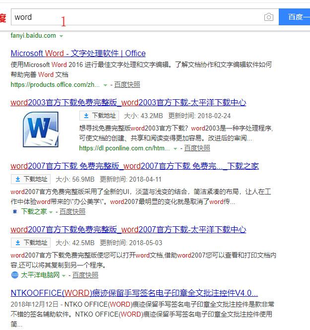This screenshot has width=310, height=330.
Task: Click the 下载之家 site favicon
Action: click(x=14, y=211)
